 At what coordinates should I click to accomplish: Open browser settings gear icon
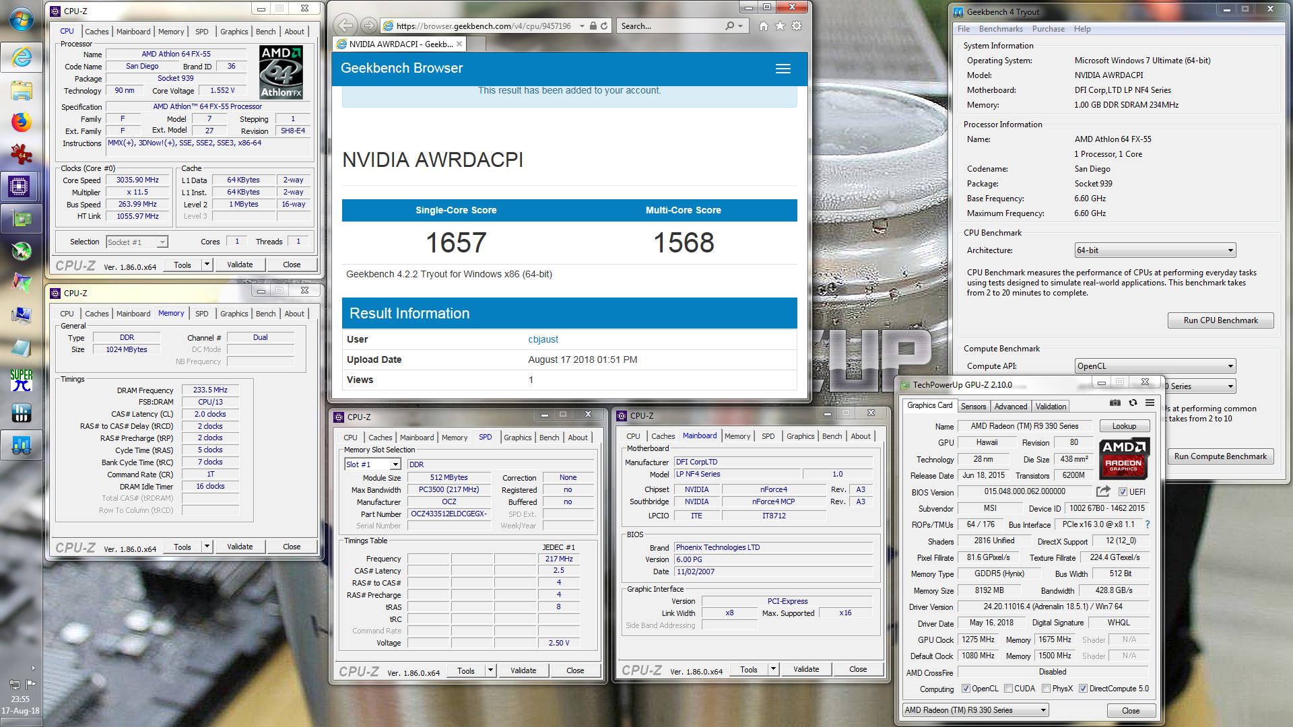[x=797, y=26]
